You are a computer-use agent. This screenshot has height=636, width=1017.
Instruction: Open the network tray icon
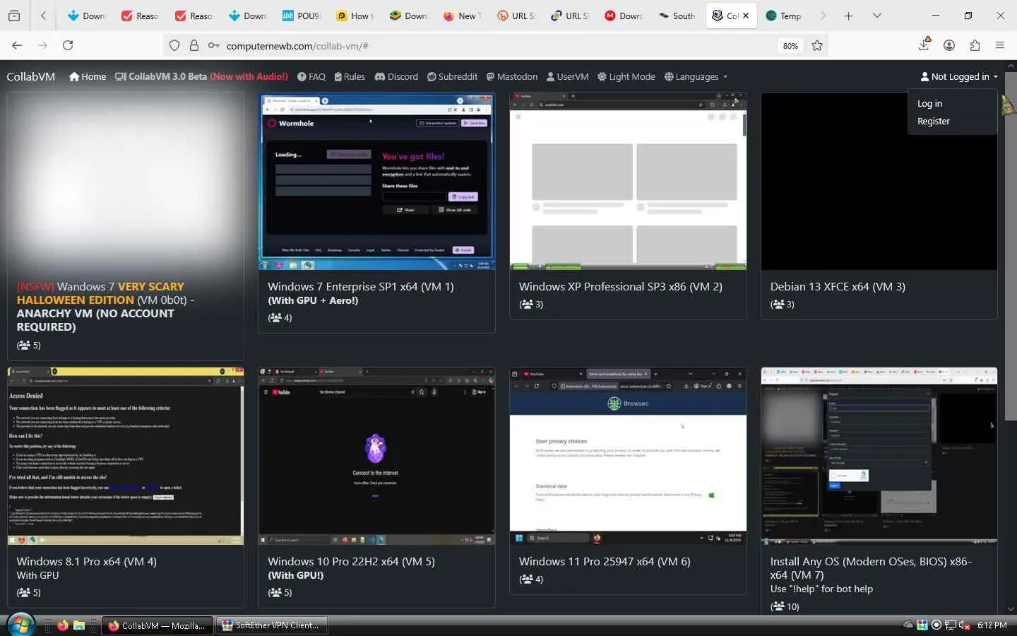951,625
